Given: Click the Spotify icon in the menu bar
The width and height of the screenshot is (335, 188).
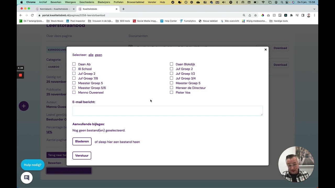Looking at the screenshot, I should click(x=230, y=2).
